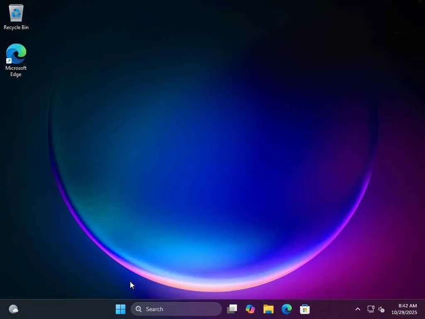
Task: Show hidden system tray icons
Action: pyautogui.click(x=358, y=309)
